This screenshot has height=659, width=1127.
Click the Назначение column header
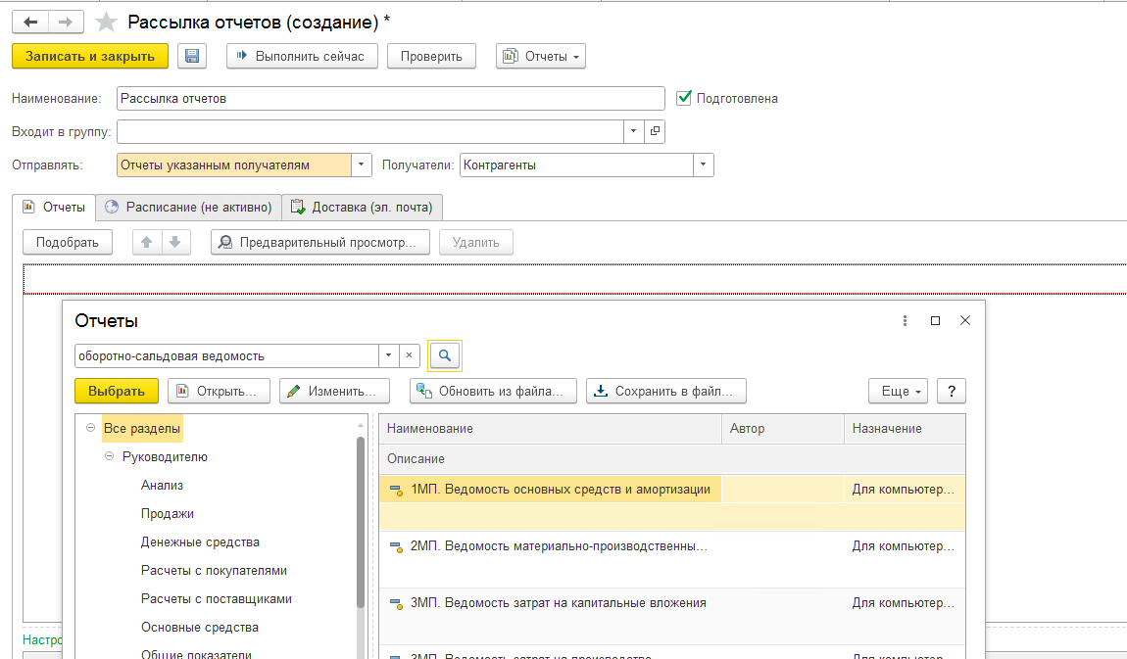[x=905, y=429]
